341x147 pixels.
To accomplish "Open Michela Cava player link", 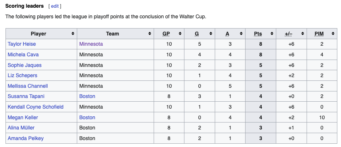I will (23, 54).
